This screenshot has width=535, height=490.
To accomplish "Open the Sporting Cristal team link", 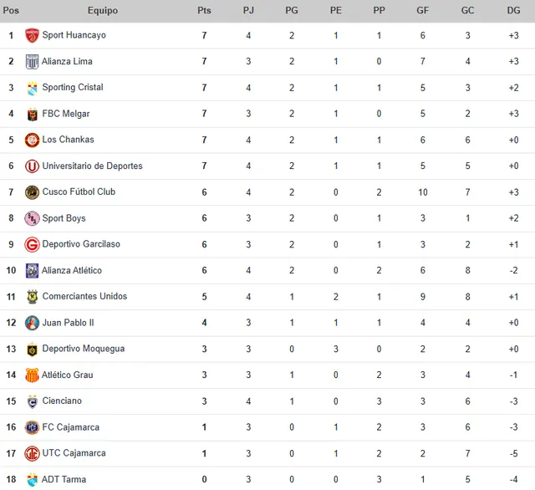I will point(73,87).
